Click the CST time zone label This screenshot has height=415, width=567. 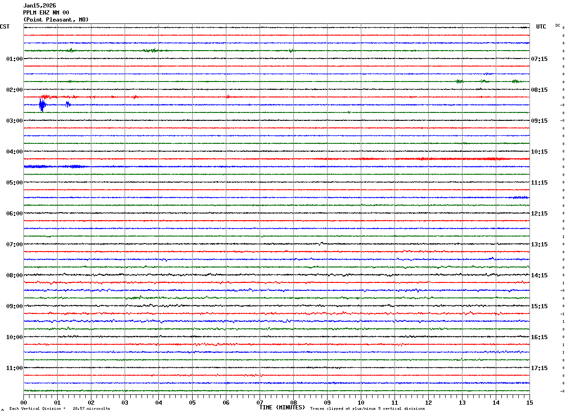[5, 27]
